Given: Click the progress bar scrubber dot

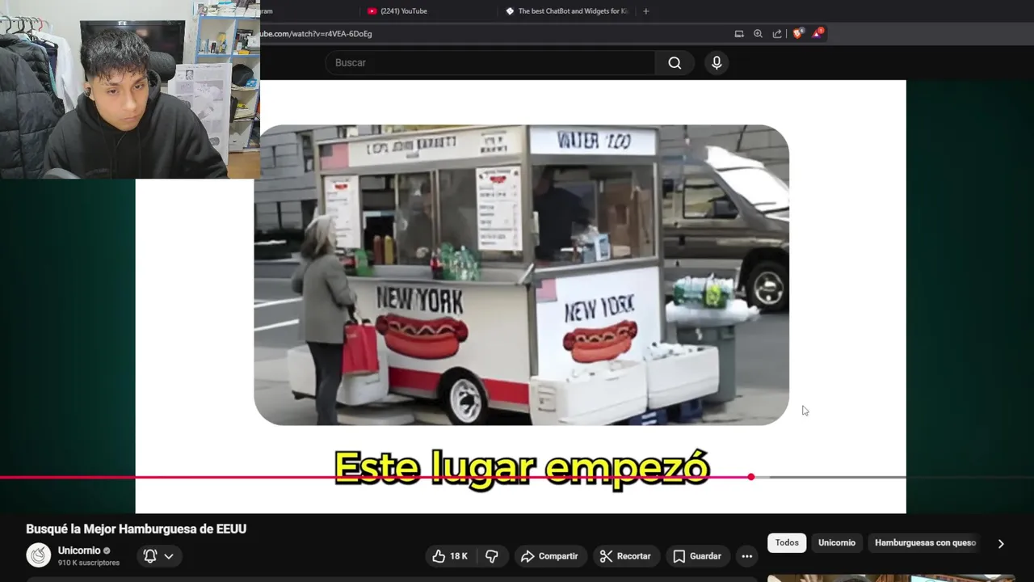Looking at the screenshot, I should tap(751, 477).
